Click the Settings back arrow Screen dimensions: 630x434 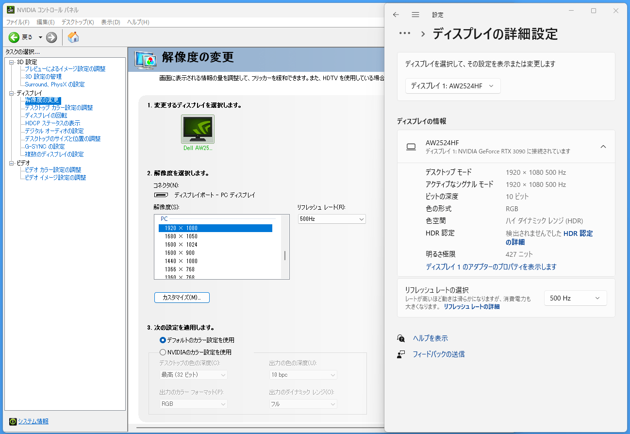pos(396,15)
